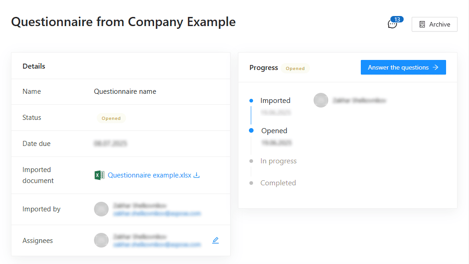The height and width of the screenshot is (264, 469).
Task: Click the Opened status badge in Details
Action: (111, 118)
